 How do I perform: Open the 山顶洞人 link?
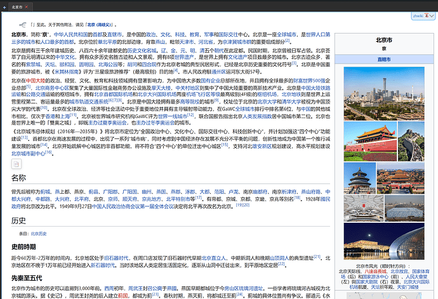pyautogui.click(x=279, y=258)
